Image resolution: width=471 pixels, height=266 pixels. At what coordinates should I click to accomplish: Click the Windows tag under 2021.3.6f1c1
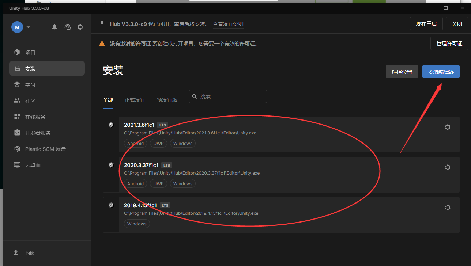(183, 144)
